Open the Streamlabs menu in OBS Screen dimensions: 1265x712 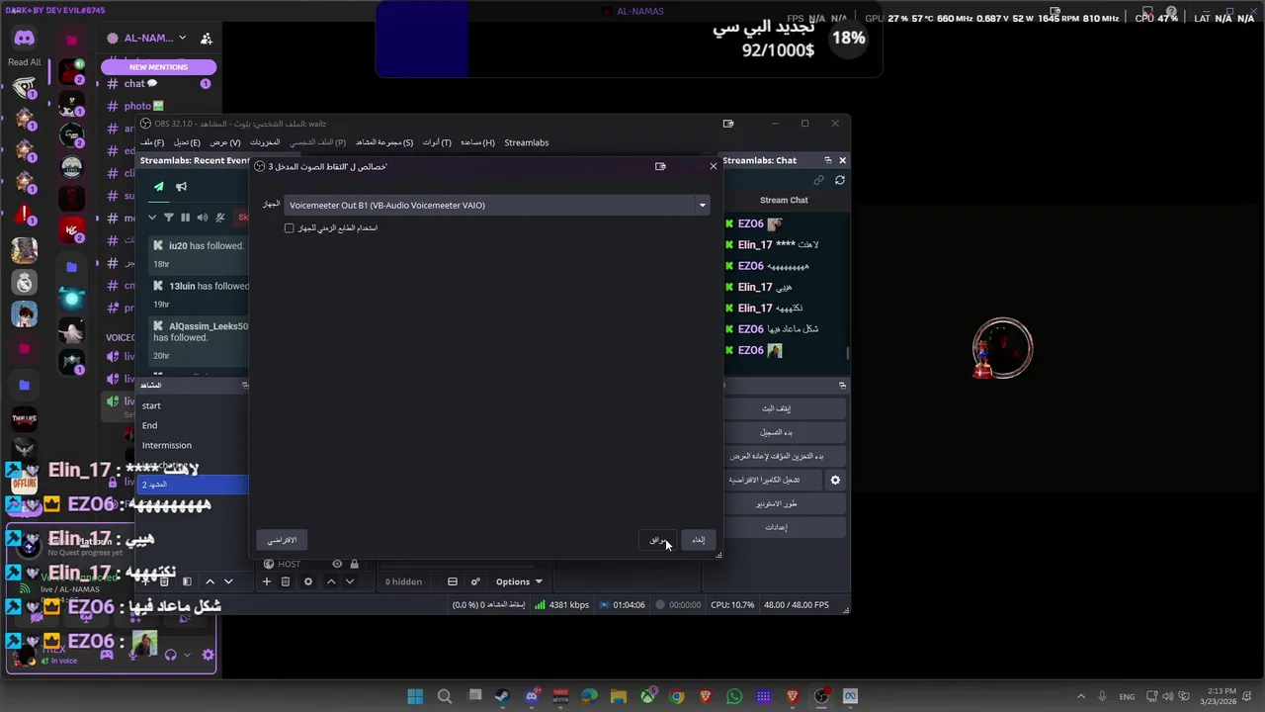click(x=527, y=142)
